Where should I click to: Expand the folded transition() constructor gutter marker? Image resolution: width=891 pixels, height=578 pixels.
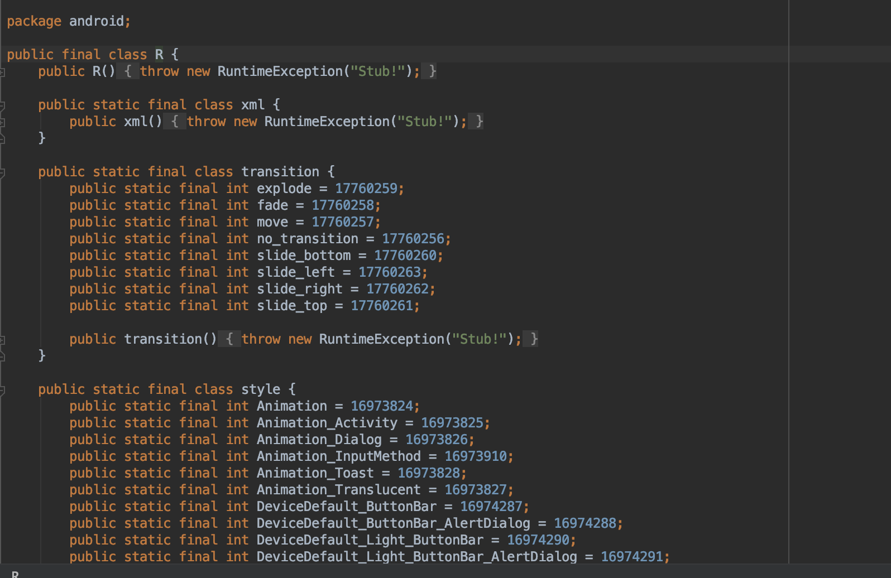coord(2,340)
